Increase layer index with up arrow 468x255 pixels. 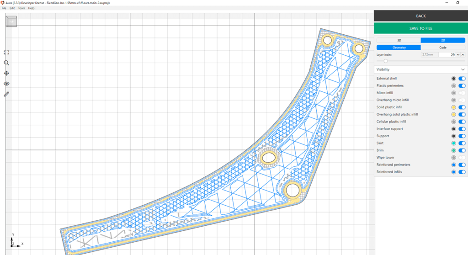(463, 55)
